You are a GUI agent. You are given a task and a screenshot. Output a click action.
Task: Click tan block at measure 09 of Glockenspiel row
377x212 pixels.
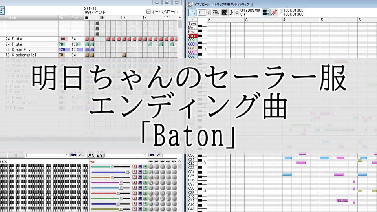pos(124,55)
